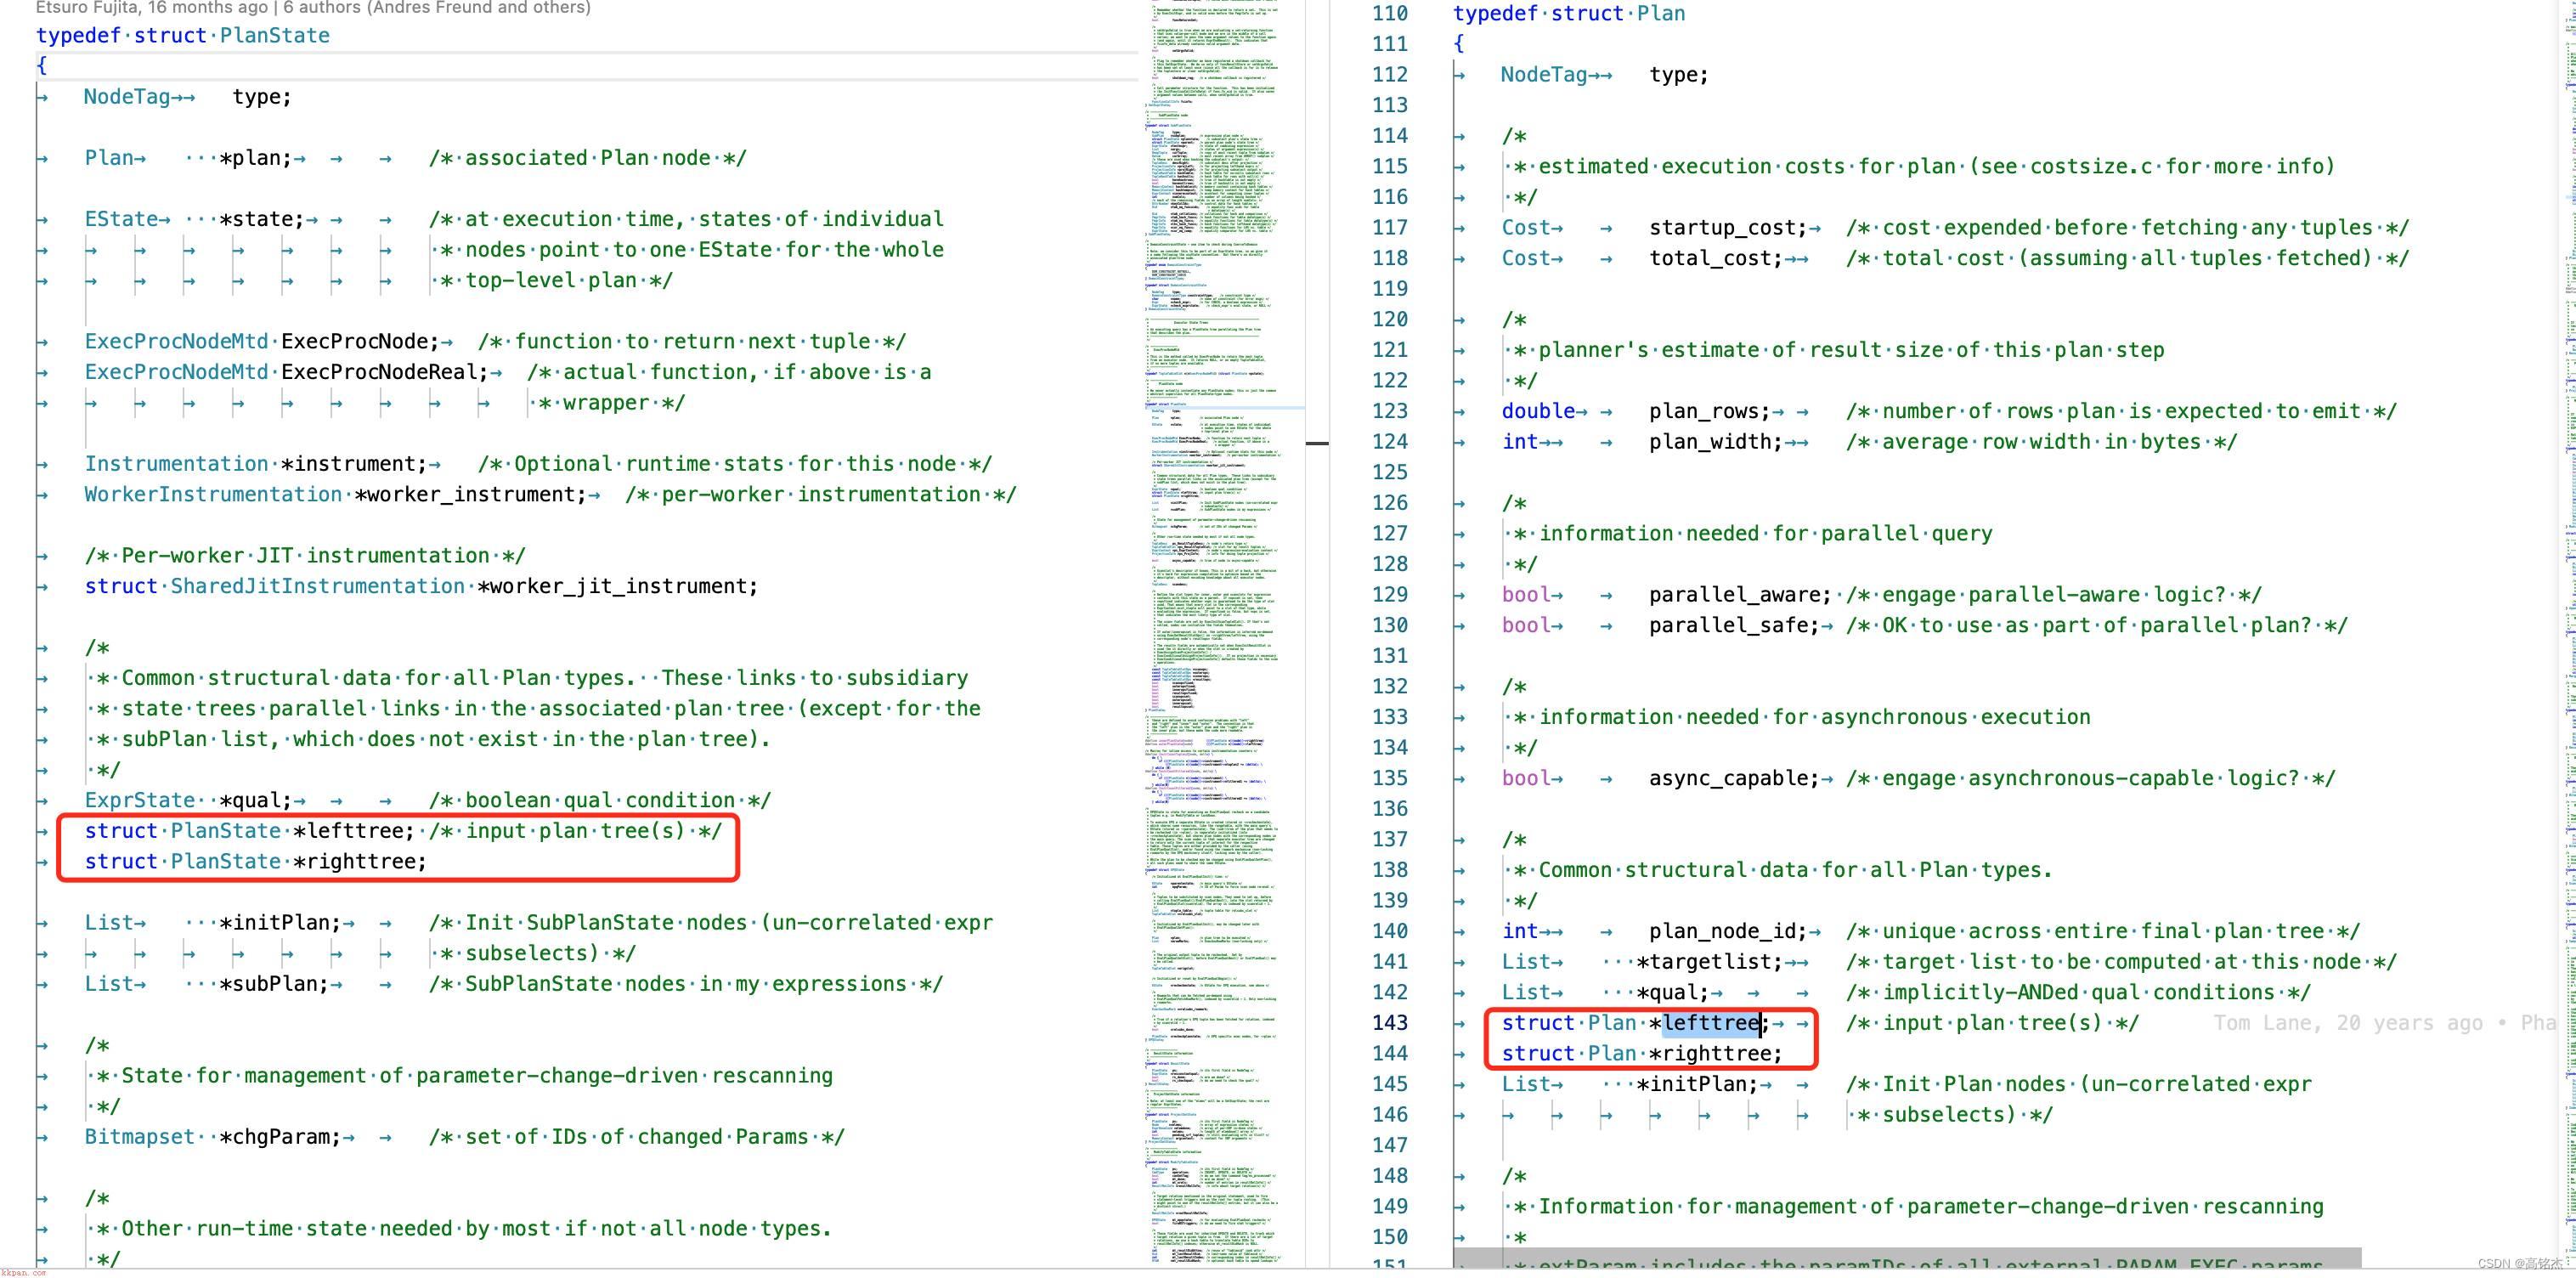Click '*righttree' on line 144 of Plan struct
Viewport: 2576px width, 1278px height.
coord(1710,1054)
